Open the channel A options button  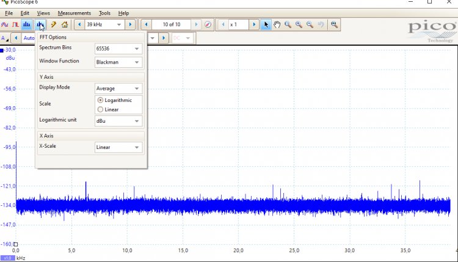point(5,38)
